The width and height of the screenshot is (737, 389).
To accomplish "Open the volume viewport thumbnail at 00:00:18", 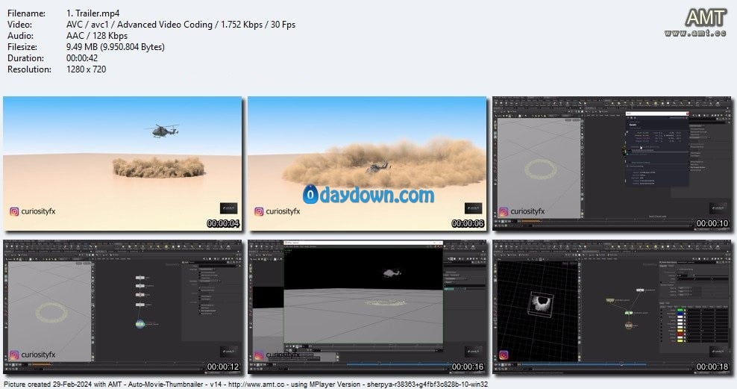I will [612, 307].
